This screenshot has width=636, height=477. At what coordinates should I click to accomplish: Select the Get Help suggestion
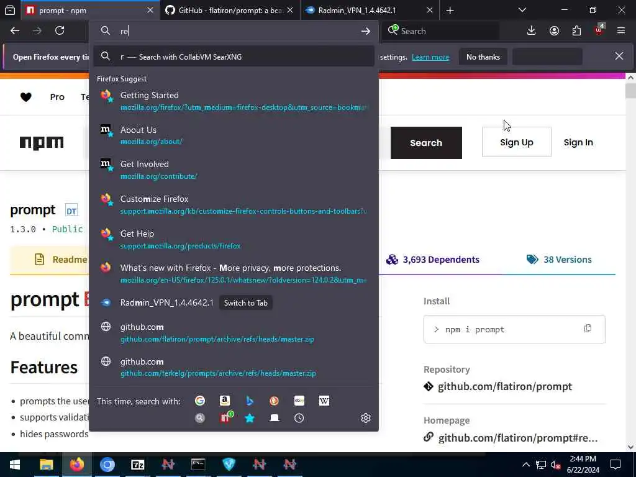234,239
